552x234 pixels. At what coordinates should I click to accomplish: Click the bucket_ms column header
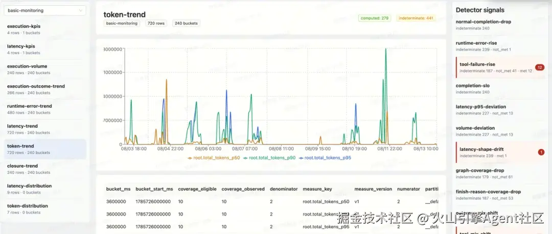pos(118,189)
